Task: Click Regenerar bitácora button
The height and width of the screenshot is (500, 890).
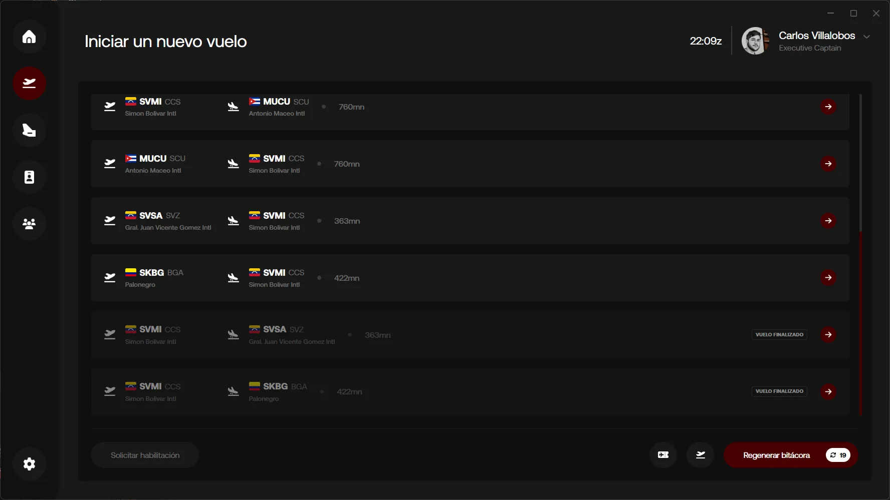Action: (776, 455)
